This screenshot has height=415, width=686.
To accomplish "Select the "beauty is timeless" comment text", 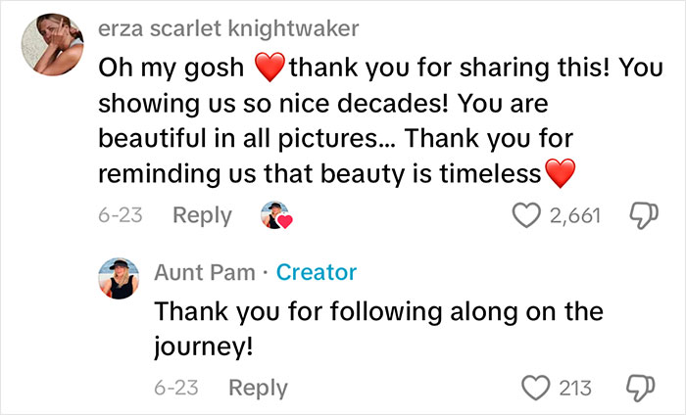I will point(333,122).
